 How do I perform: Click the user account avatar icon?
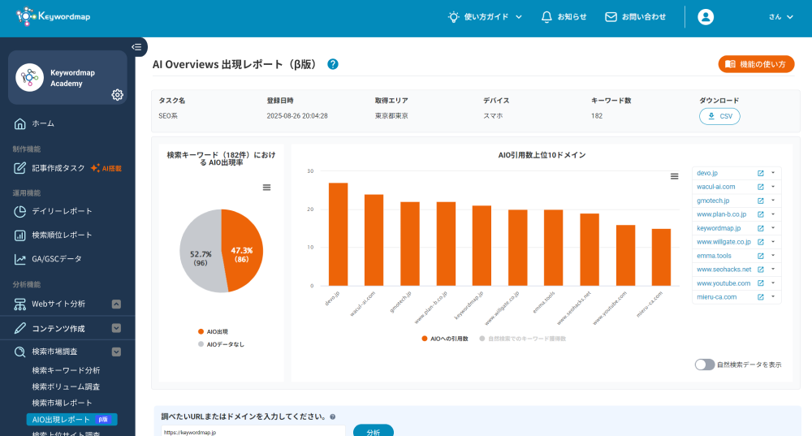coord(706,17)
